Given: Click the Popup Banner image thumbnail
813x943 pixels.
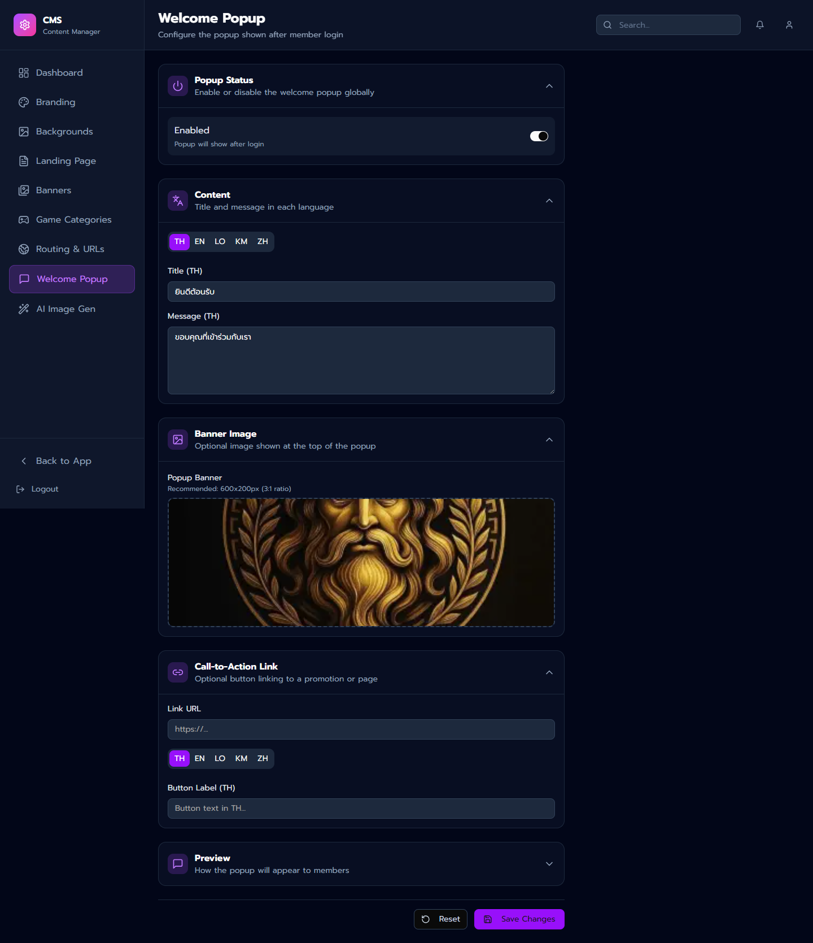Looking at the screenshot, I should 361,563.
